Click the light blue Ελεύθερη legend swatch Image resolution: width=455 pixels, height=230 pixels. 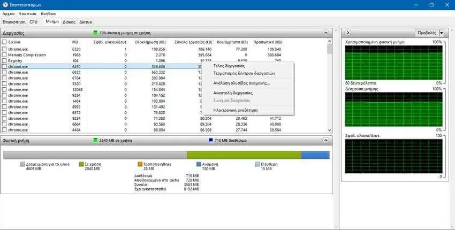coord(257,164)
